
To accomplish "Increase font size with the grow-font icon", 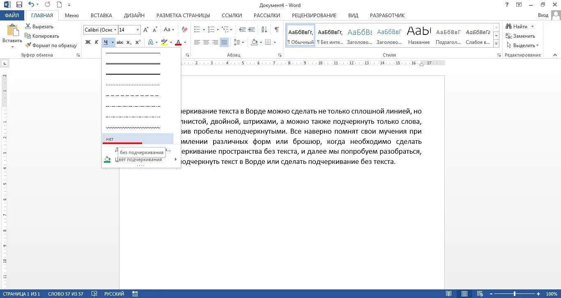I will point(146,30).
